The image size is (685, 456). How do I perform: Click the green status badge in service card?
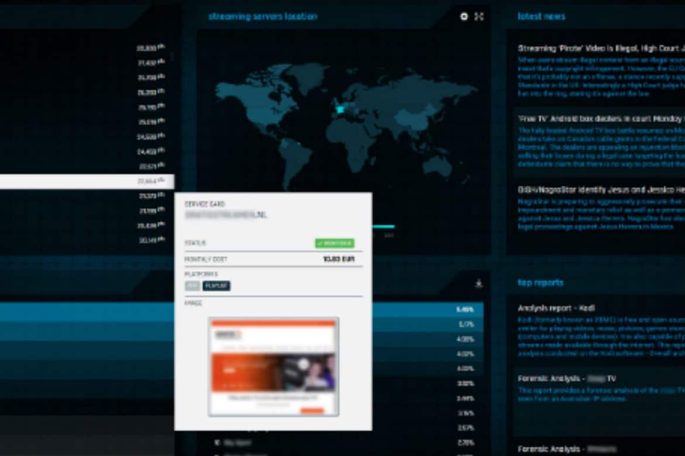(x=334, y=243)
